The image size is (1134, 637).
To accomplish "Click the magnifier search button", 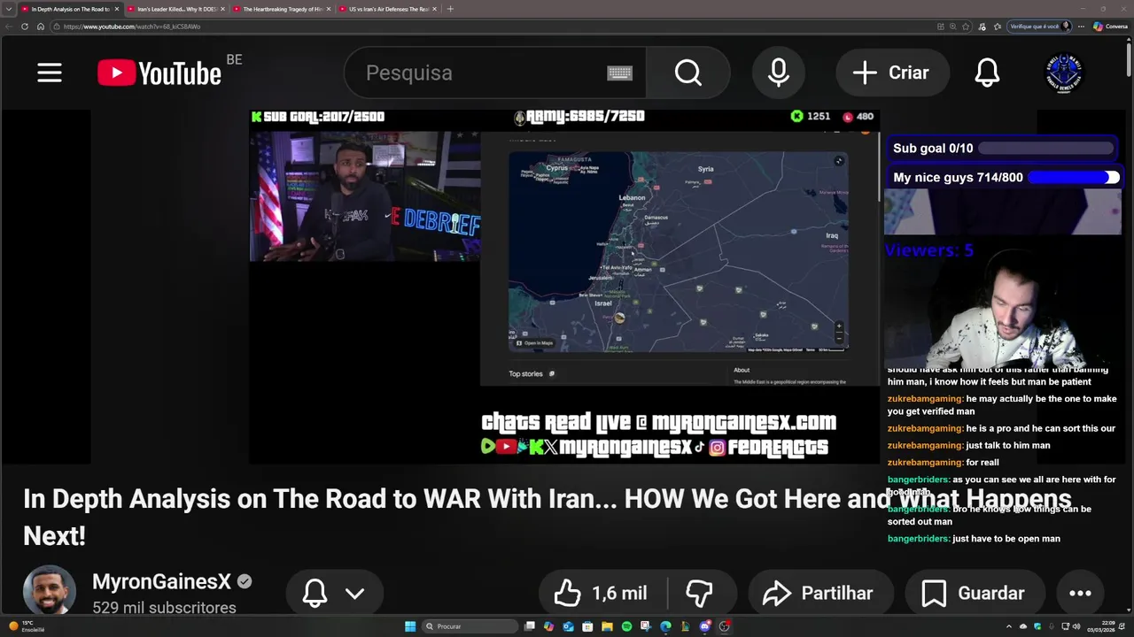I will (x=687, y=73).
